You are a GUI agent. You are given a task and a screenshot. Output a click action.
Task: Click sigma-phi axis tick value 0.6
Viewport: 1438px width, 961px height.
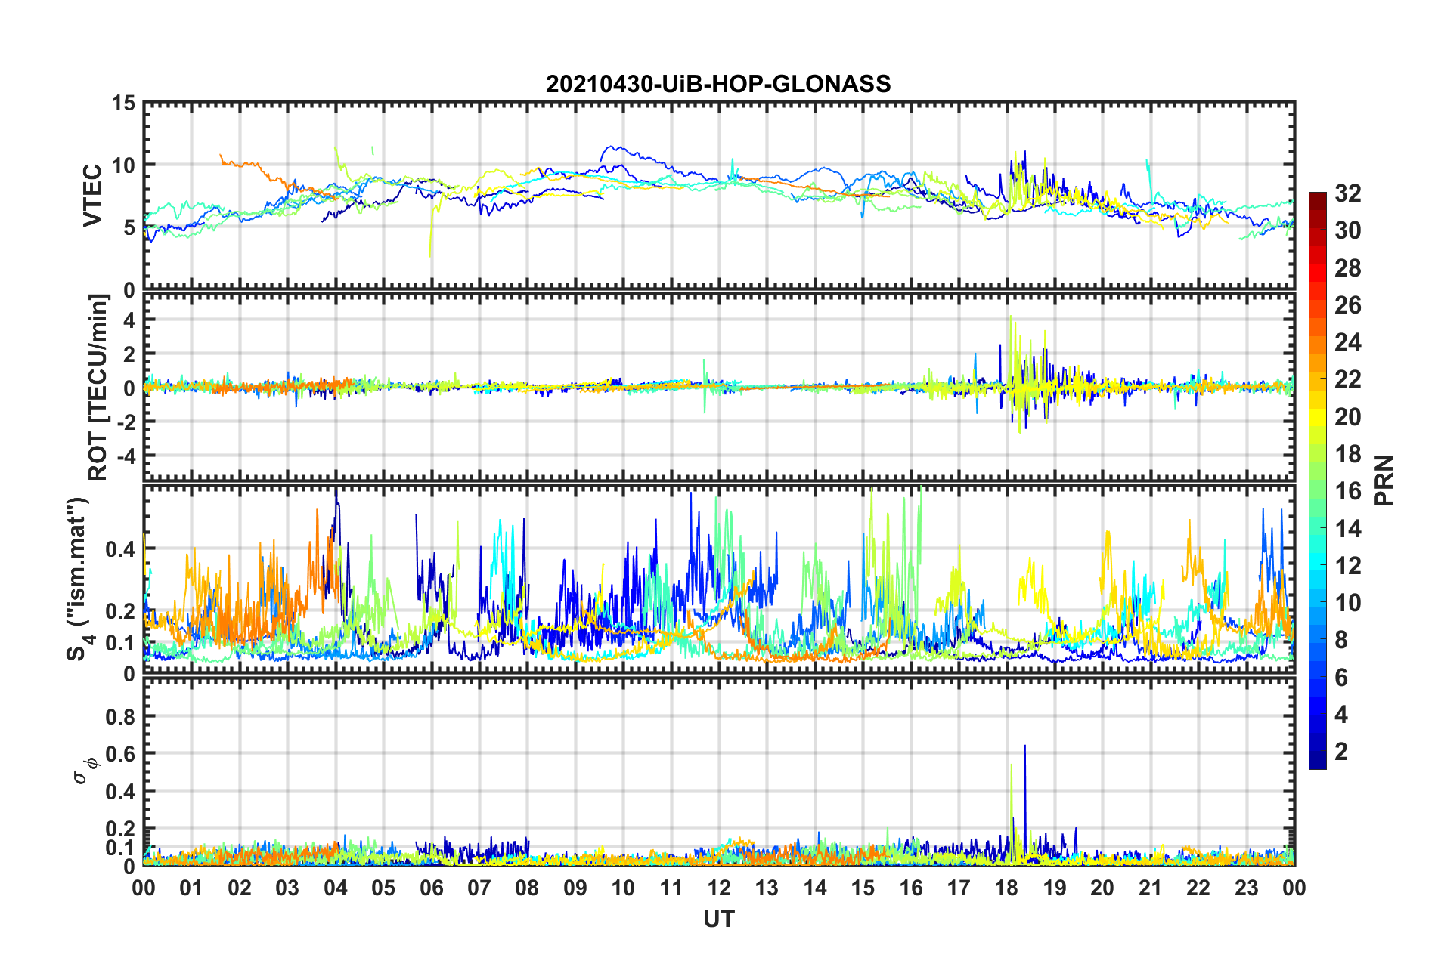pyautogui.click(x=120, y=754)
